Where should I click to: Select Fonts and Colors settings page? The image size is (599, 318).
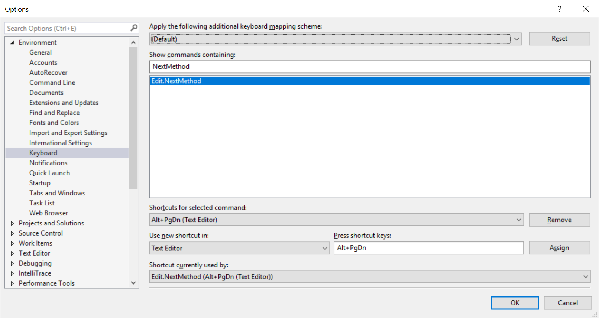click(54, 123)
